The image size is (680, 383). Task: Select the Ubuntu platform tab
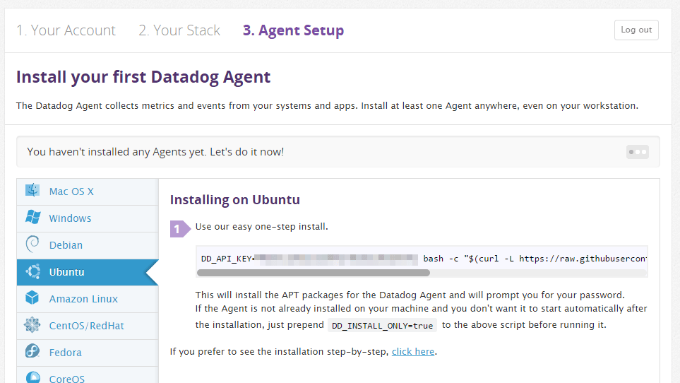click(88, 272)
